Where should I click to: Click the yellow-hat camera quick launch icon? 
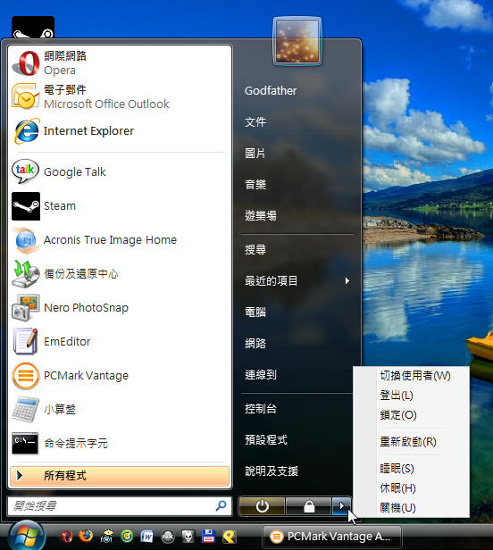point(106,536)
